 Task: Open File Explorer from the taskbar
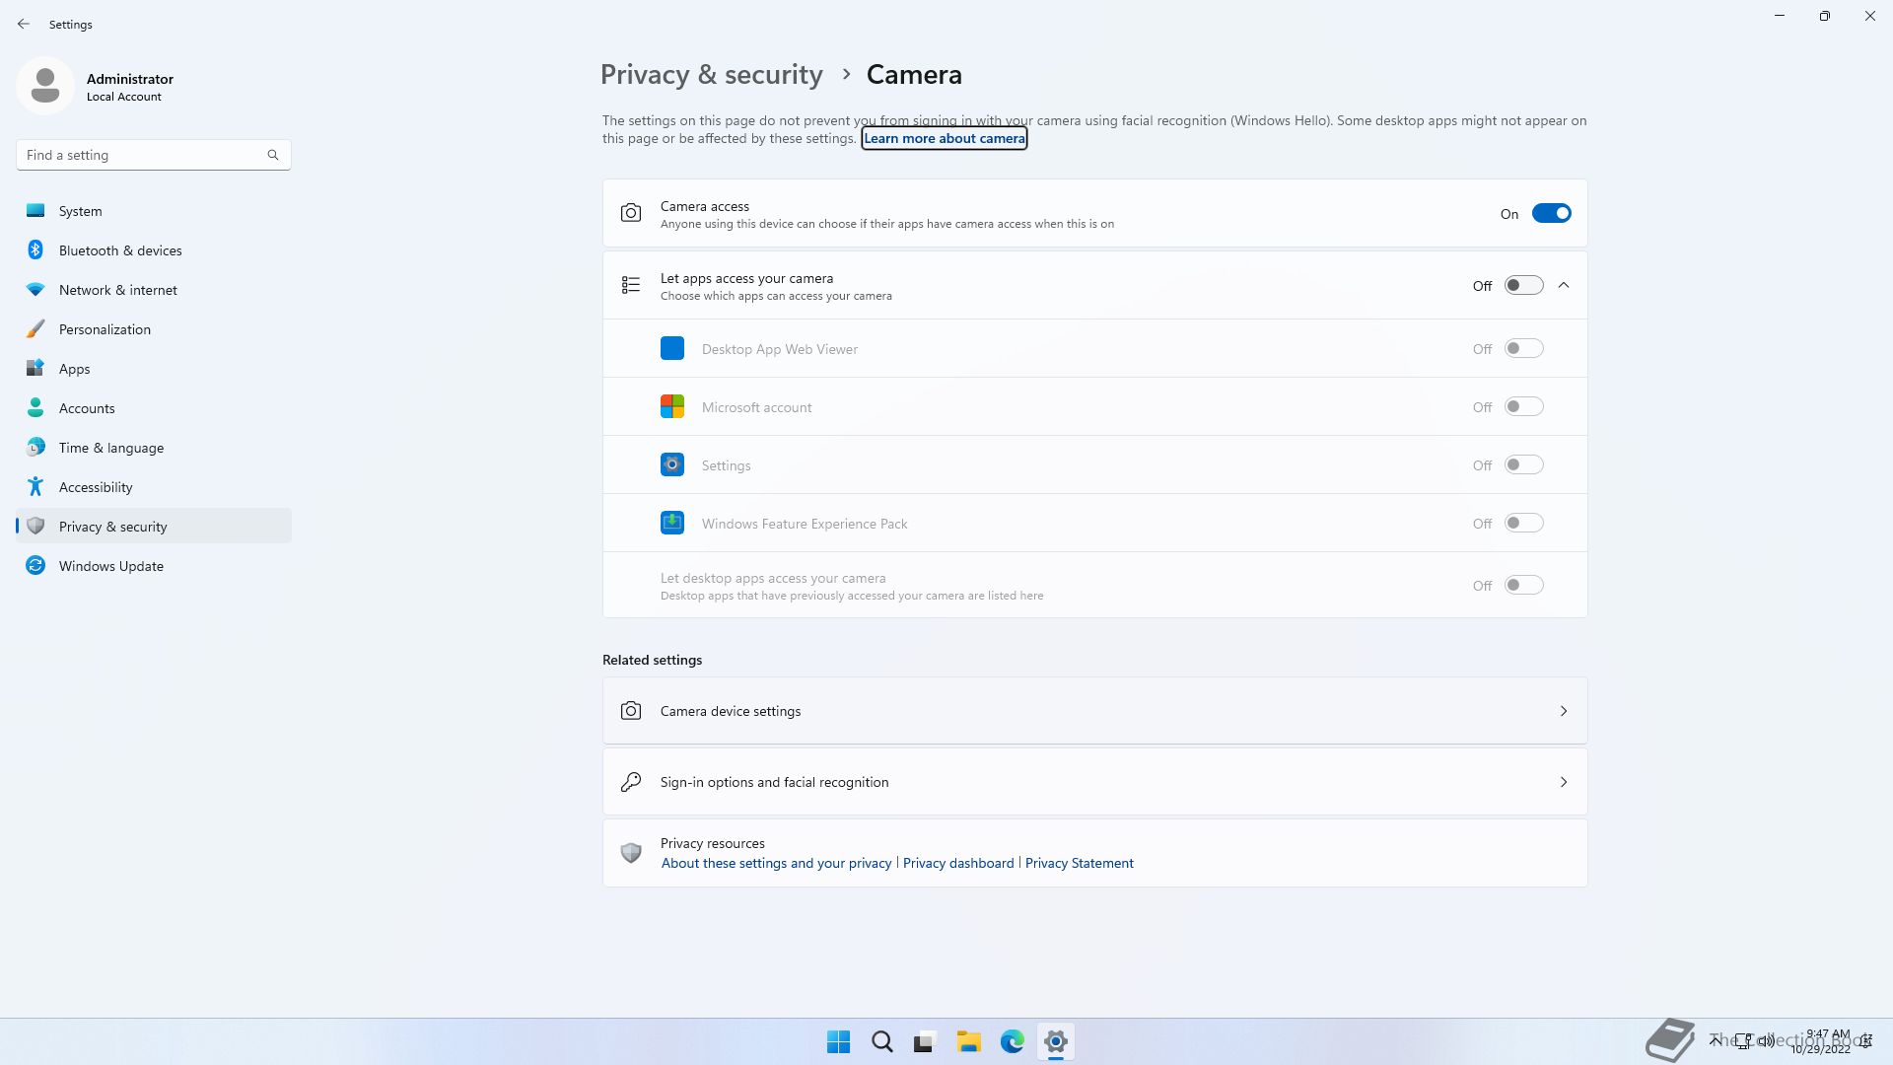click(x=968, y=1042)
